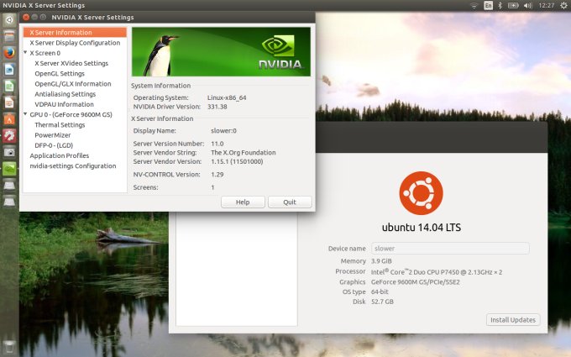The height and width of the screenshot is (357, 571).
Task: Click memory value 3.9 GiB
Action: [x=381, y=261]
